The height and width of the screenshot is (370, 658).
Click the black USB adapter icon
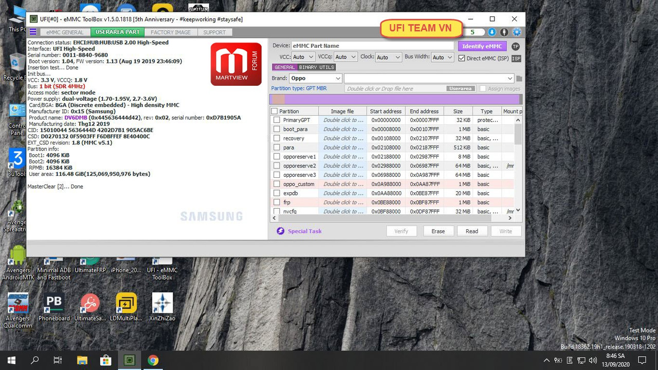click(504, 32)
